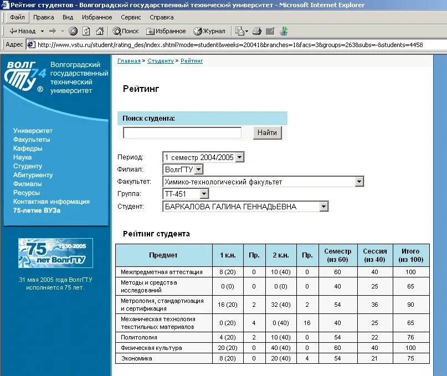Screen dimensions: 447x376
Task: Open the Назад history dropdown arrow
Action: (42, 31)
